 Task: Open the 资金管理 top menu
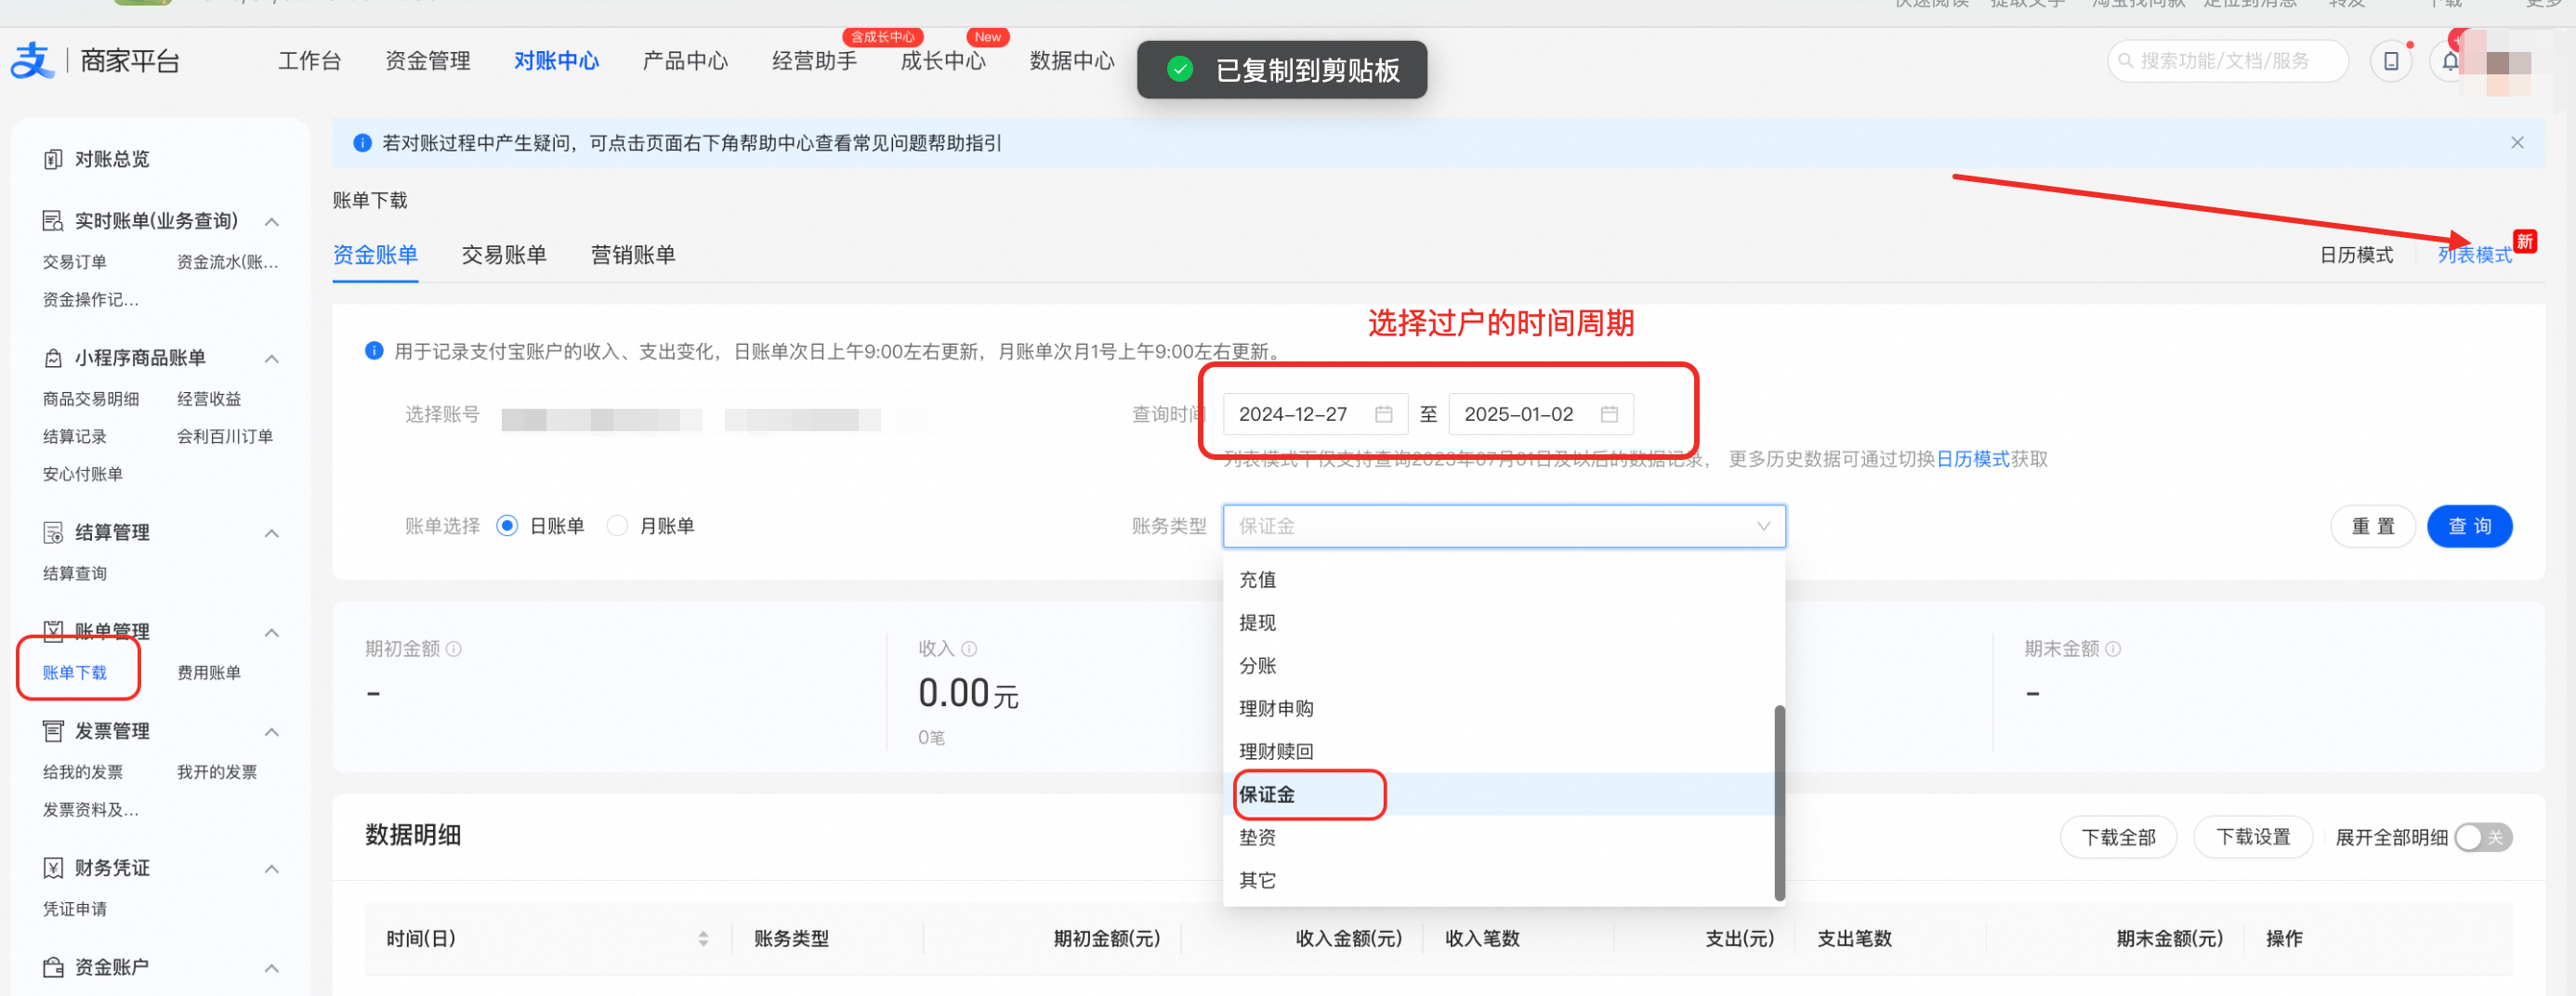[x=428, y=61]
